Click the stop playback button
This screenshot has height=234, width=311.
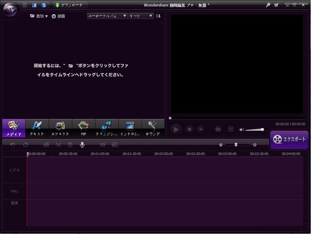[x=190, y=129]
